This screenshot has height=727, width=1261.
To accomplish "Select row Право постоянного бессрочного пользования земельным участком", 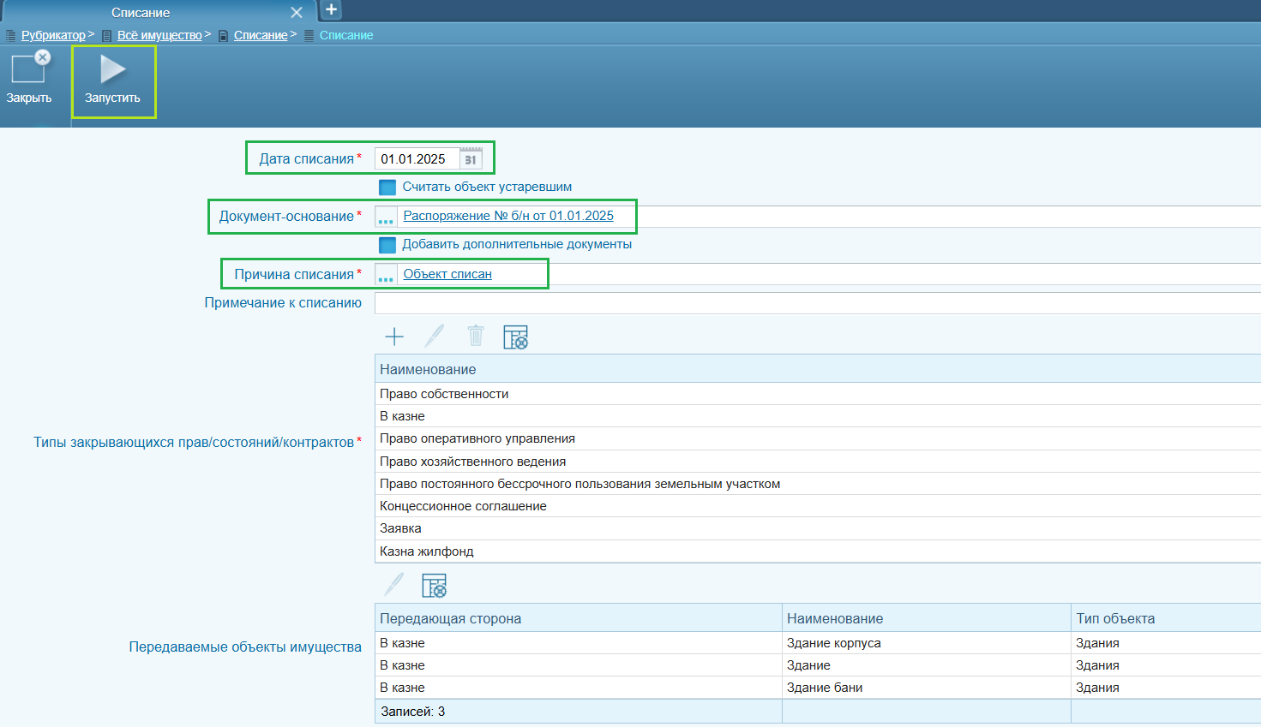I will coord(818,484).
